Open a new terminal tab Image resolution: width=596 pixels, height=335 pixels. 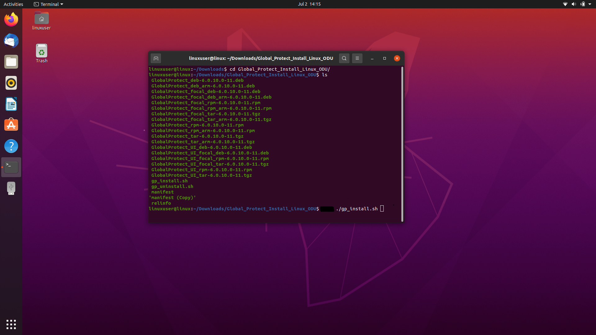(156, 58)
